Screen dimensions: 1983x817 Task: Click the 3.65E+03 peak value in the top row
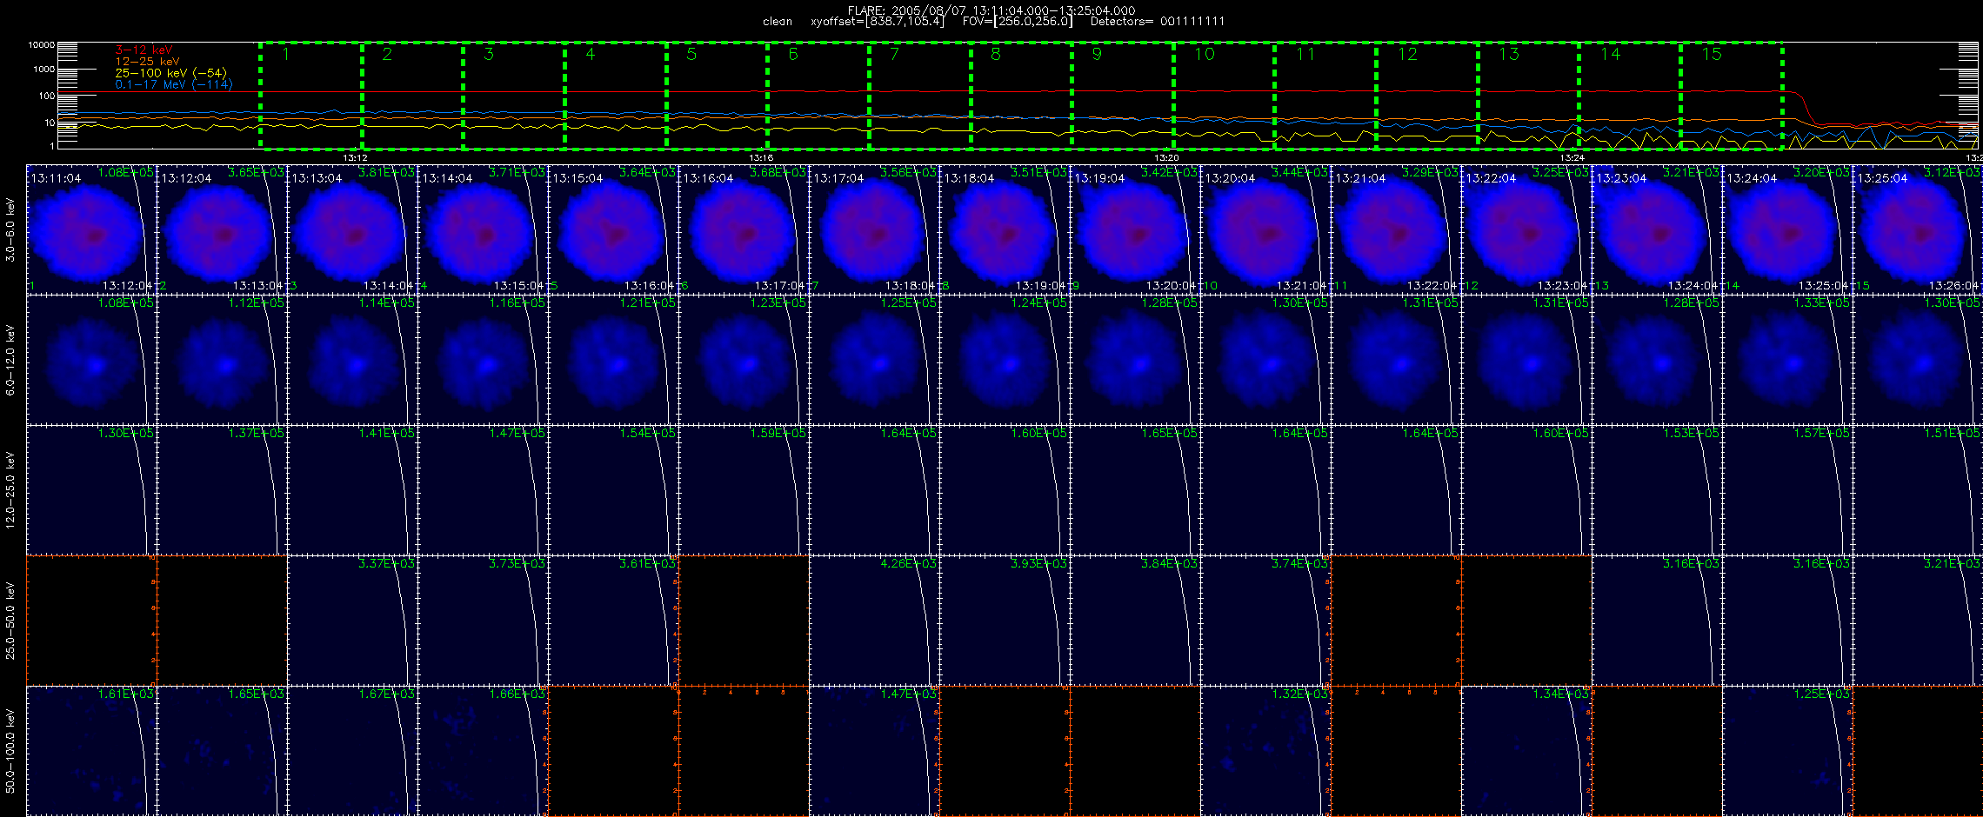pyautogui.click(x=256, y=173)
